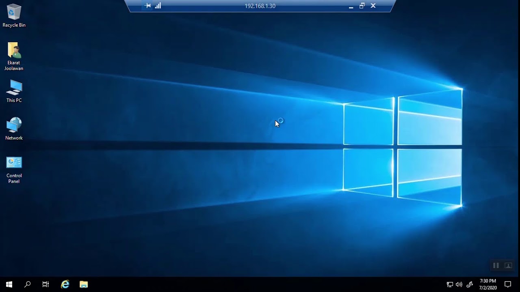This screenshot has width=520, height=292.
Task: Select the Network desktop icon
Action: [14, 129]
